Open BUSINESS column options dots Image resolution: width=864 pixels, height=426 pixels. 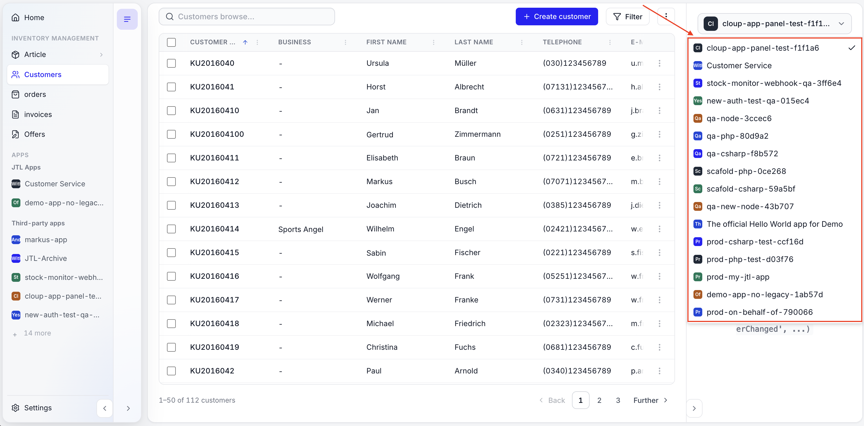point(345,42)
